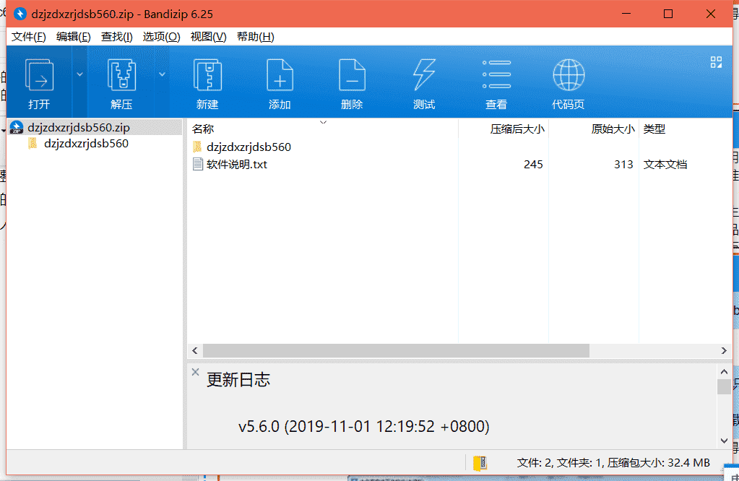Click the horizontal scrollbar thumb

(x=396, y=350)
